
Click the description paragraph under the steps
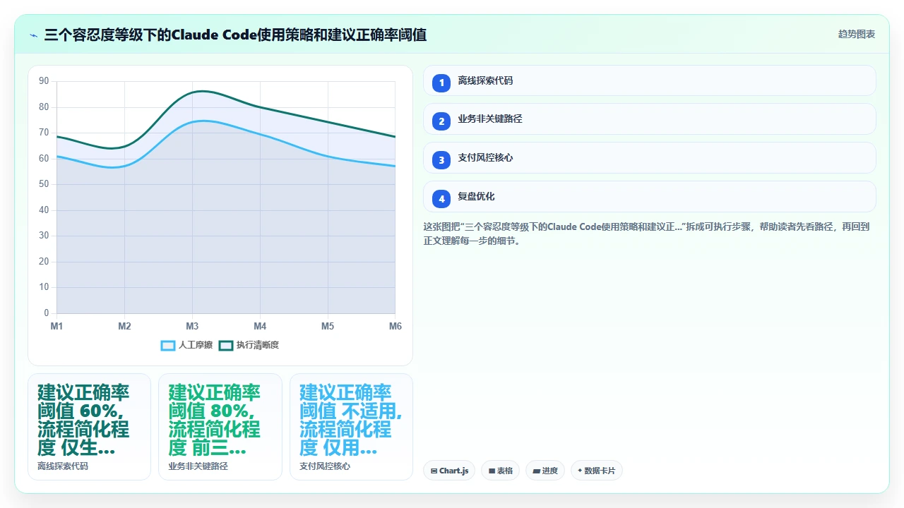pyautogui.click(x=646, y=234)
